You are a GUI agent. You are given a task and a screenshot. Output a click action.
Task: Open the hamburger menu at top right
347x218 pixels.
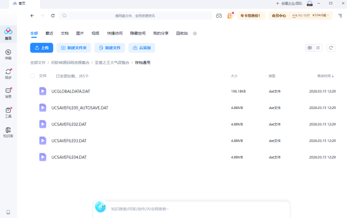(340, 16)
